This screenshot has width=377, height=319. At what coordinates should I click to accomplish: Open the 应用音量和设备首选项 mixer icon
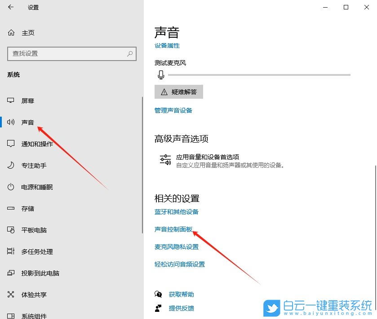tap(165, 160)
